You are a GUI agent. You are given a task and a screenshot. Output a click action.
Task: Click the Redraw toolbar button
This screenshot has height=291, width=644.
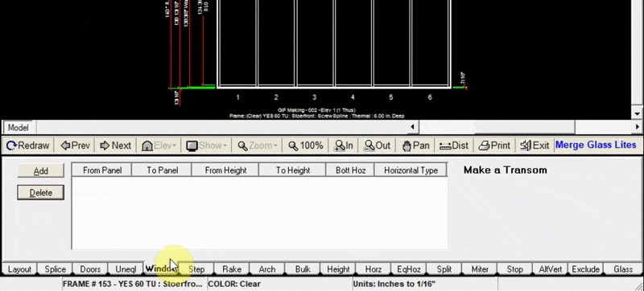[28, 145]
